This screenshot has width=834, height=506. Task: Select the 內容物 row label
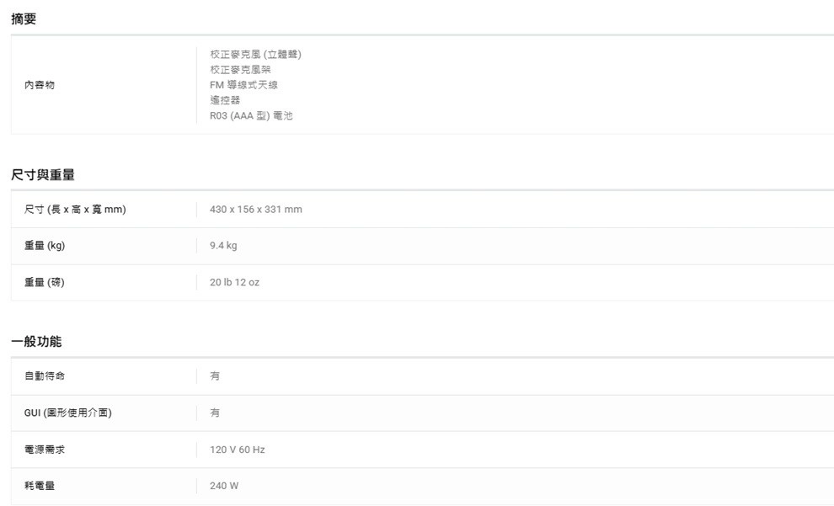pyautogui.click(x=40, y=85)
